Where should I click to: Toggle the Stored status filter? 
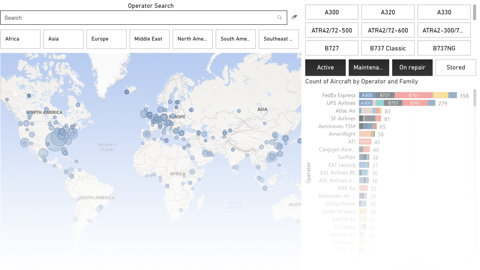tap(455, 67)
